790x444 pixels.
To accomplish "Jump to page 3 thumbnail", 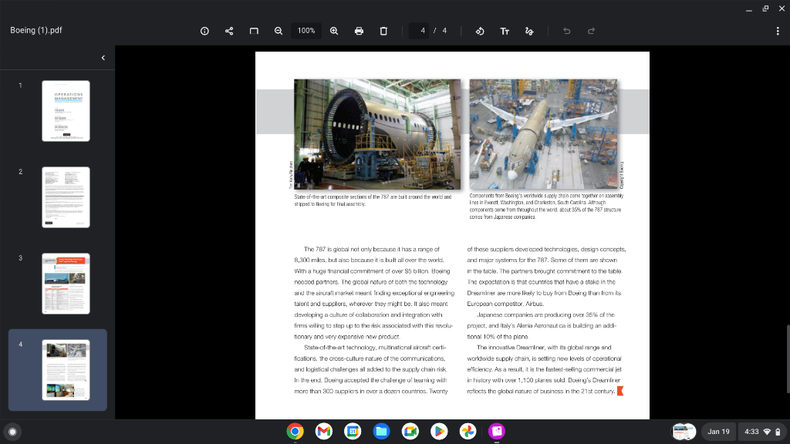I will (66, 284).
